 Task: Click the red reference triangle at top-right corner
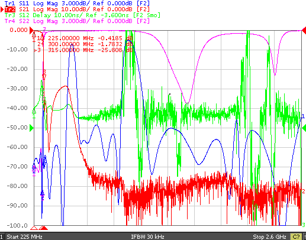coord(304,31)
